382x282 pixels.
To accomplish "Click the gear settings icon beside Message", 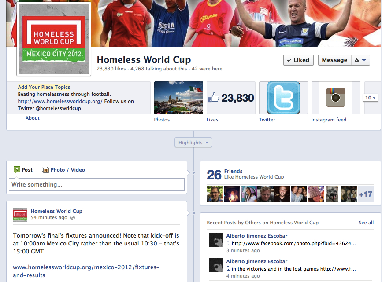I will (356, 60).
